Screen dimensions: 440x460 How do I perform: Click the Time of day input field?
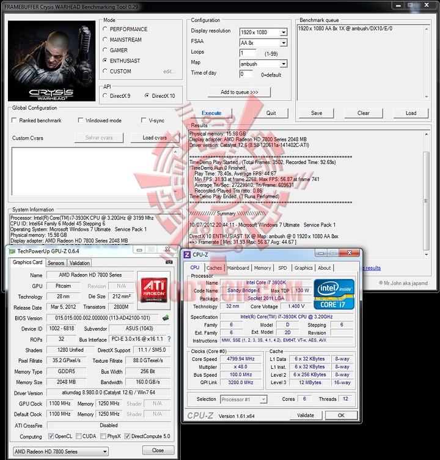click(246, 74)
